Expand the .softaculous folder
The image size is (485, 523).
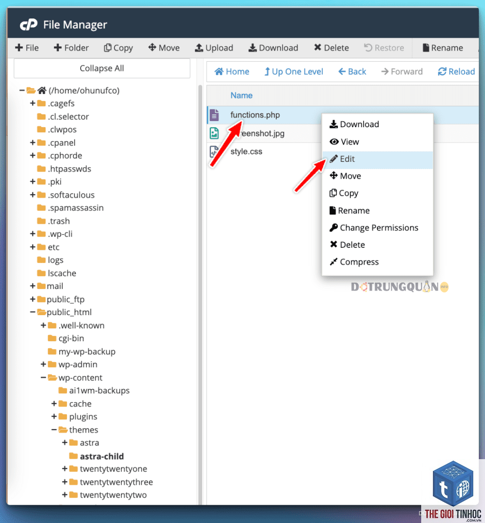pyautogui.click(x=33, y=195)
